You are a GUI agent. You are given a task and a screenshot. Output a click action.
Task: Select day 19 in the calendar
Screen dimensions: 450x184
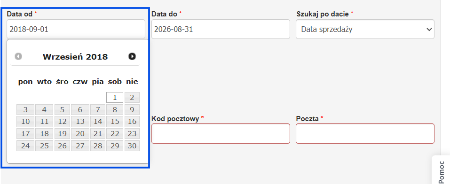coord(62,134)
